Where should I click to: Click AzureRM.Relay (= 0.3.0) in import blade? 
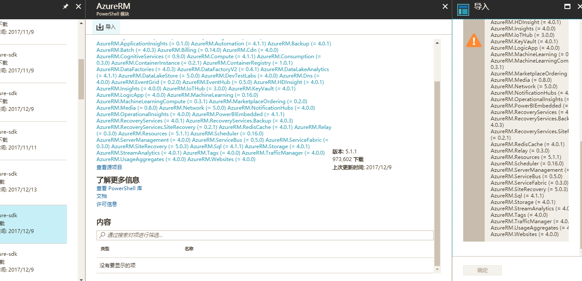pyautogui.click(x=520, y=151)
